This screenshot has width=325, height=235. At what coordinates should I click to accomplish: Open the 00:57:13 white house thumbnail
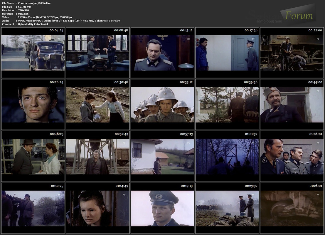pyautogui.click(x=162, y=156)
